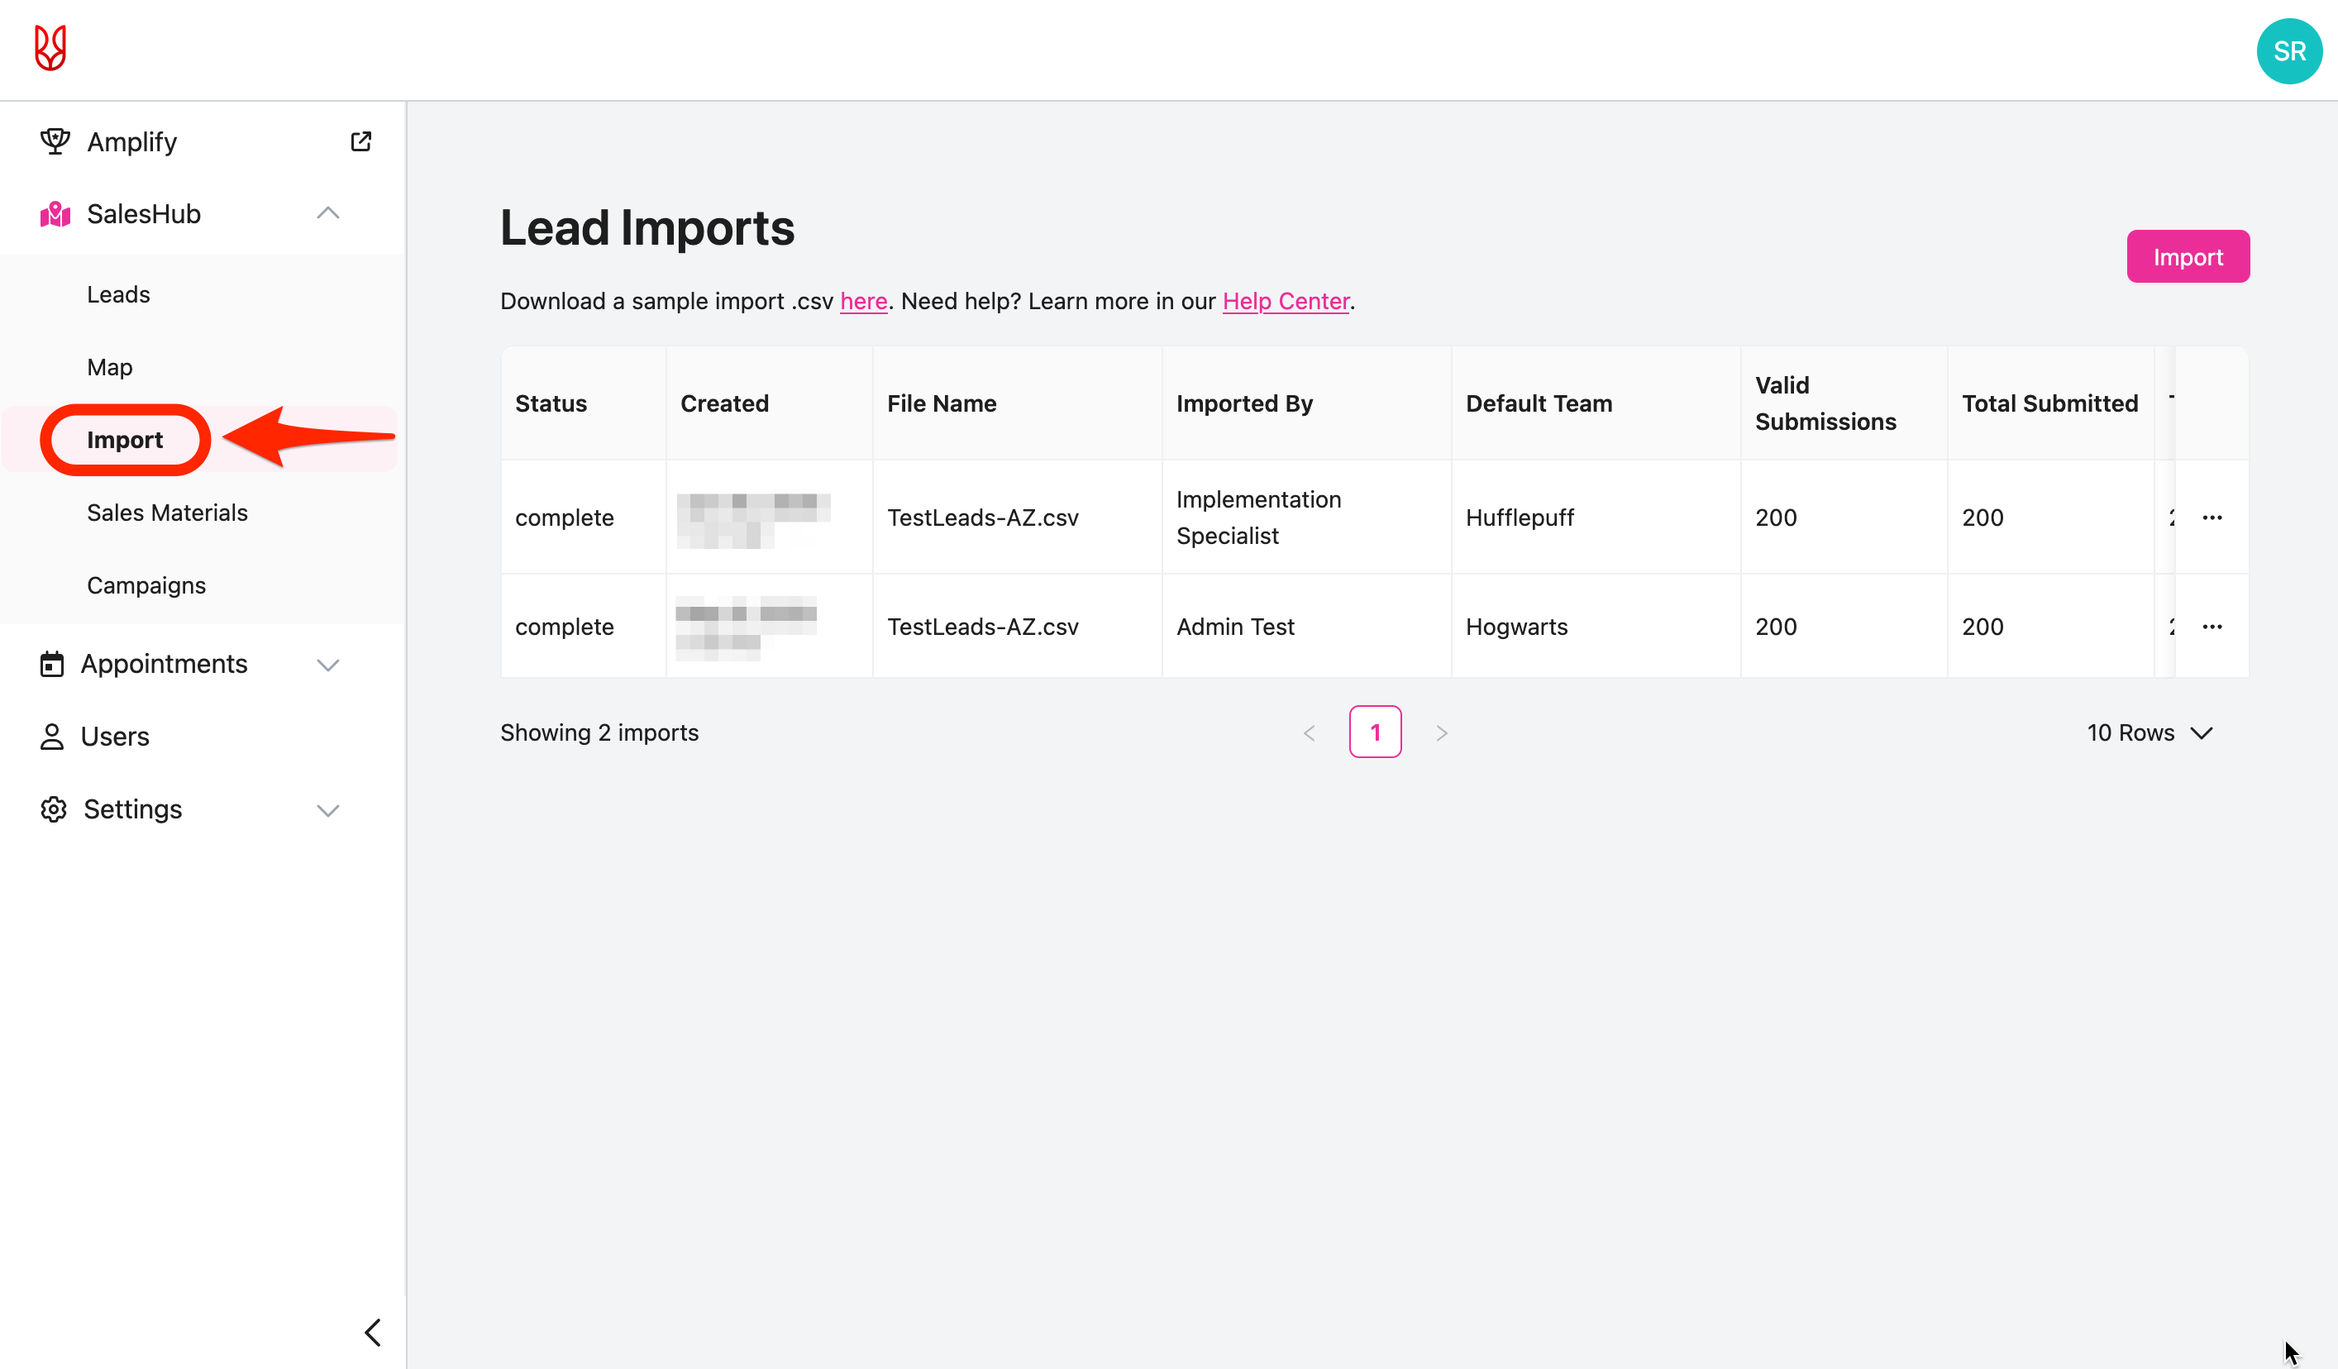Open Sales Materials in sidebar

[167, 513]
